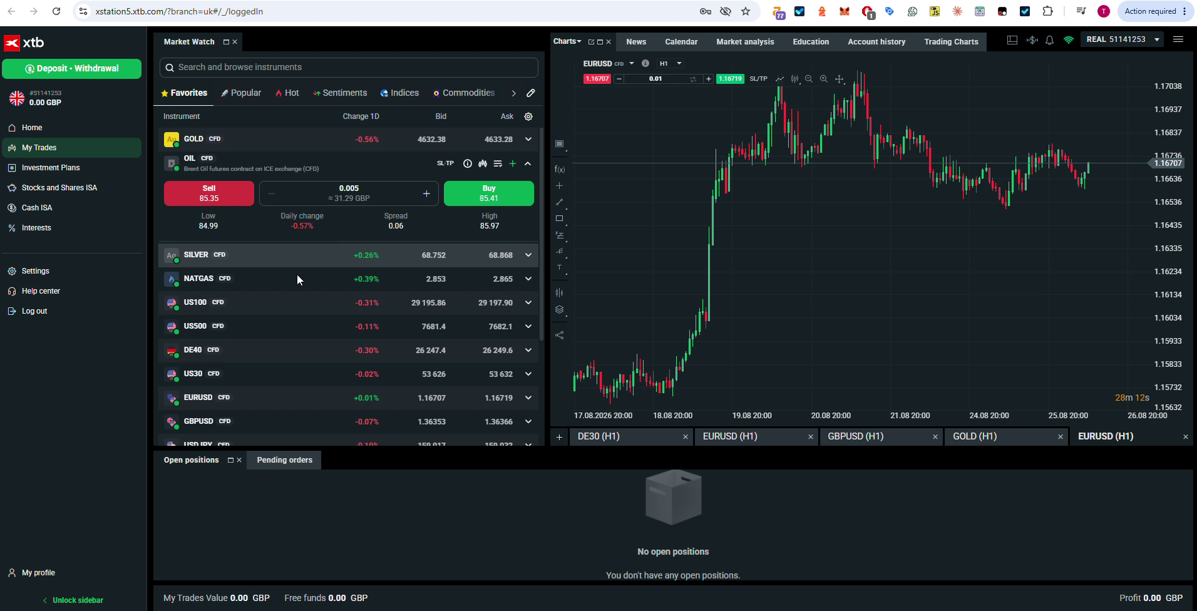Image resolution: width=1197 pixels, height=611 pixels.
Task: Open the top-right hamburger menu
Action: [1178, 39]
